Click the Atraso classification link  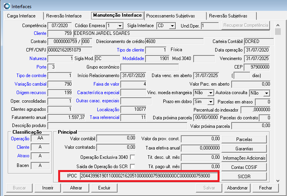click(23, 156)
